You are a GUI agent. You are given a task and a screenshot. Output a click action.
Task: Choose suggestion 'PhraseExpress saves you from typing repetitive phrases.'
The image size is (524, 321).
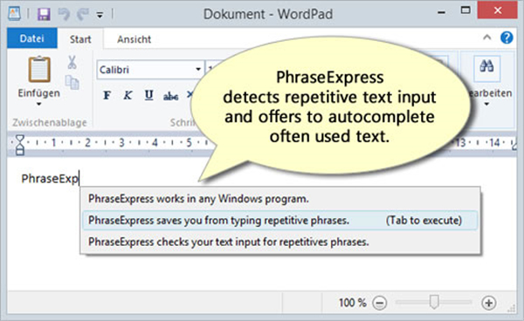coord(280,220)
